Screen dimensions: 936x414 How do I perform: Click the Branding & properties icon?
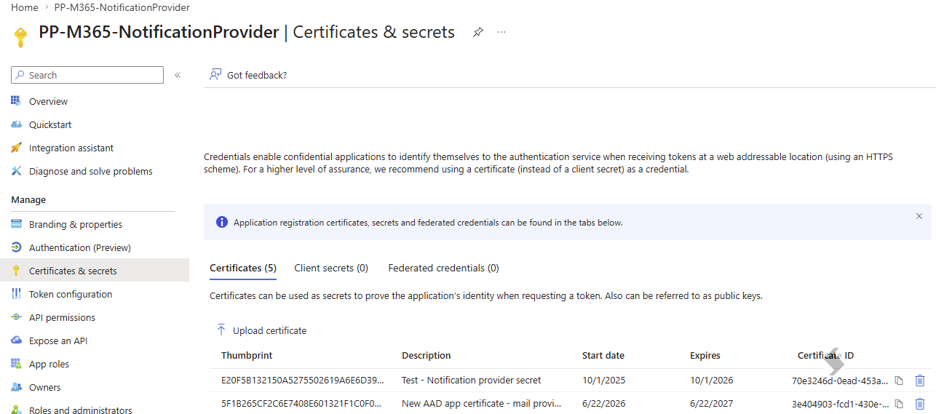tap(16, 224)
